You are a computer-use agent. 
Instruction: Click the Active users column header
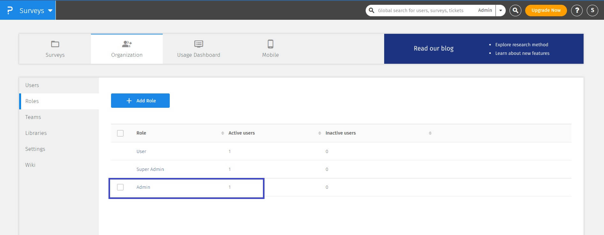(x=242, y=133)
